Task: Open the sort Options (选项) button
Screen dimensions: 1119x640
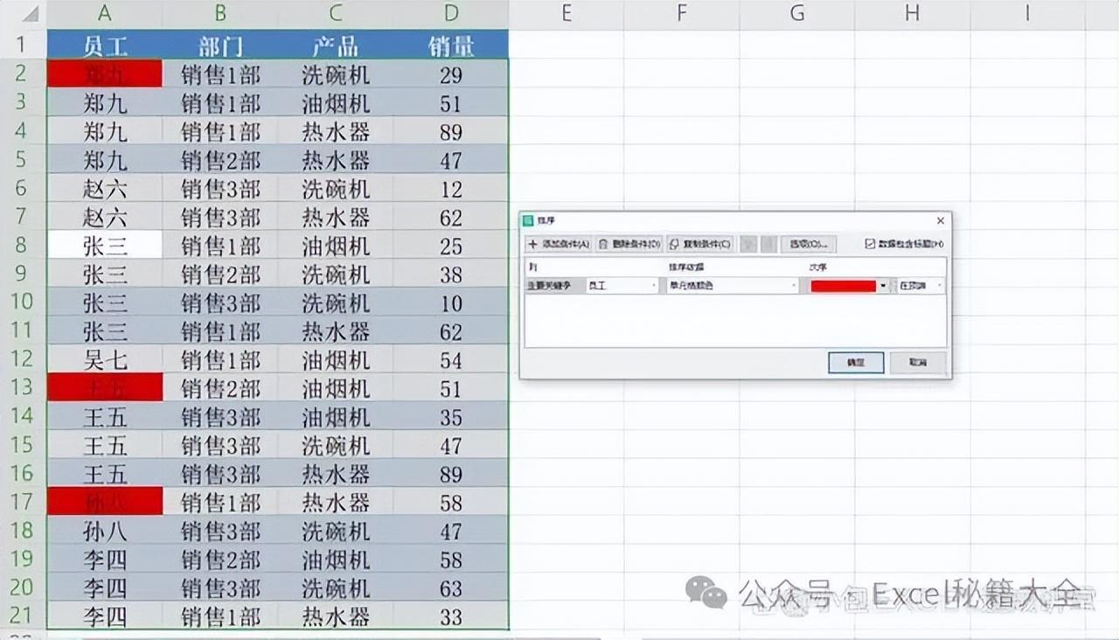Action: 808,244
